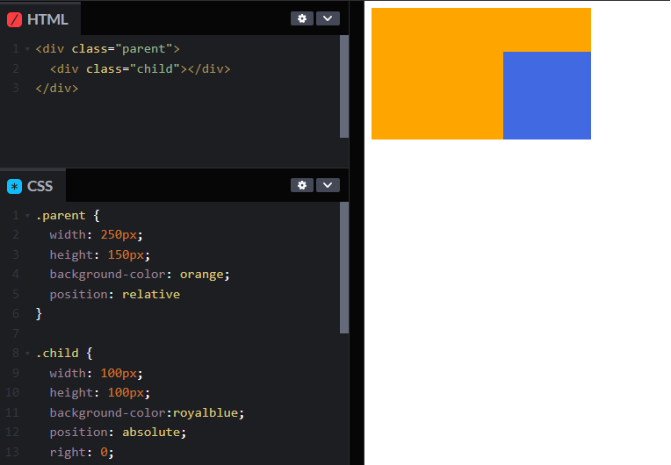
Task: Select the CSS panel tab title
Action: (40, 186)
